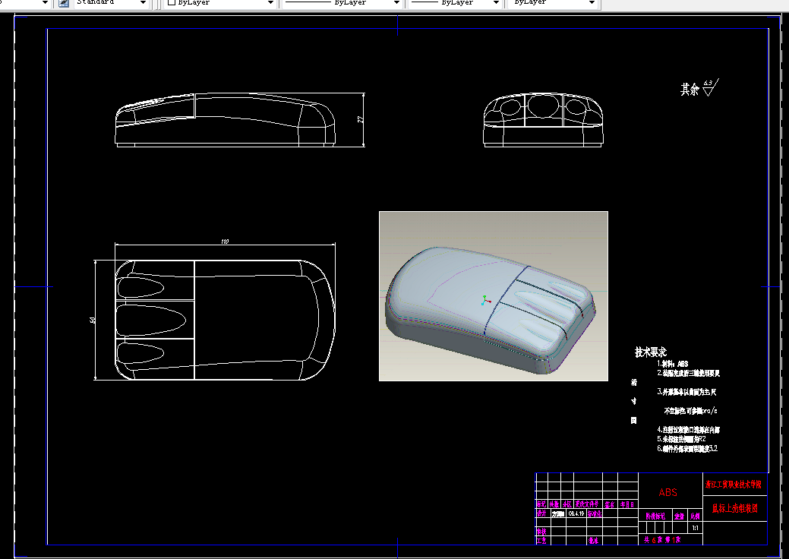Screen dimensions: 789x559
Task: Select the "鼠标上壳组装图" drawing title
Action: tap(735, 508)
